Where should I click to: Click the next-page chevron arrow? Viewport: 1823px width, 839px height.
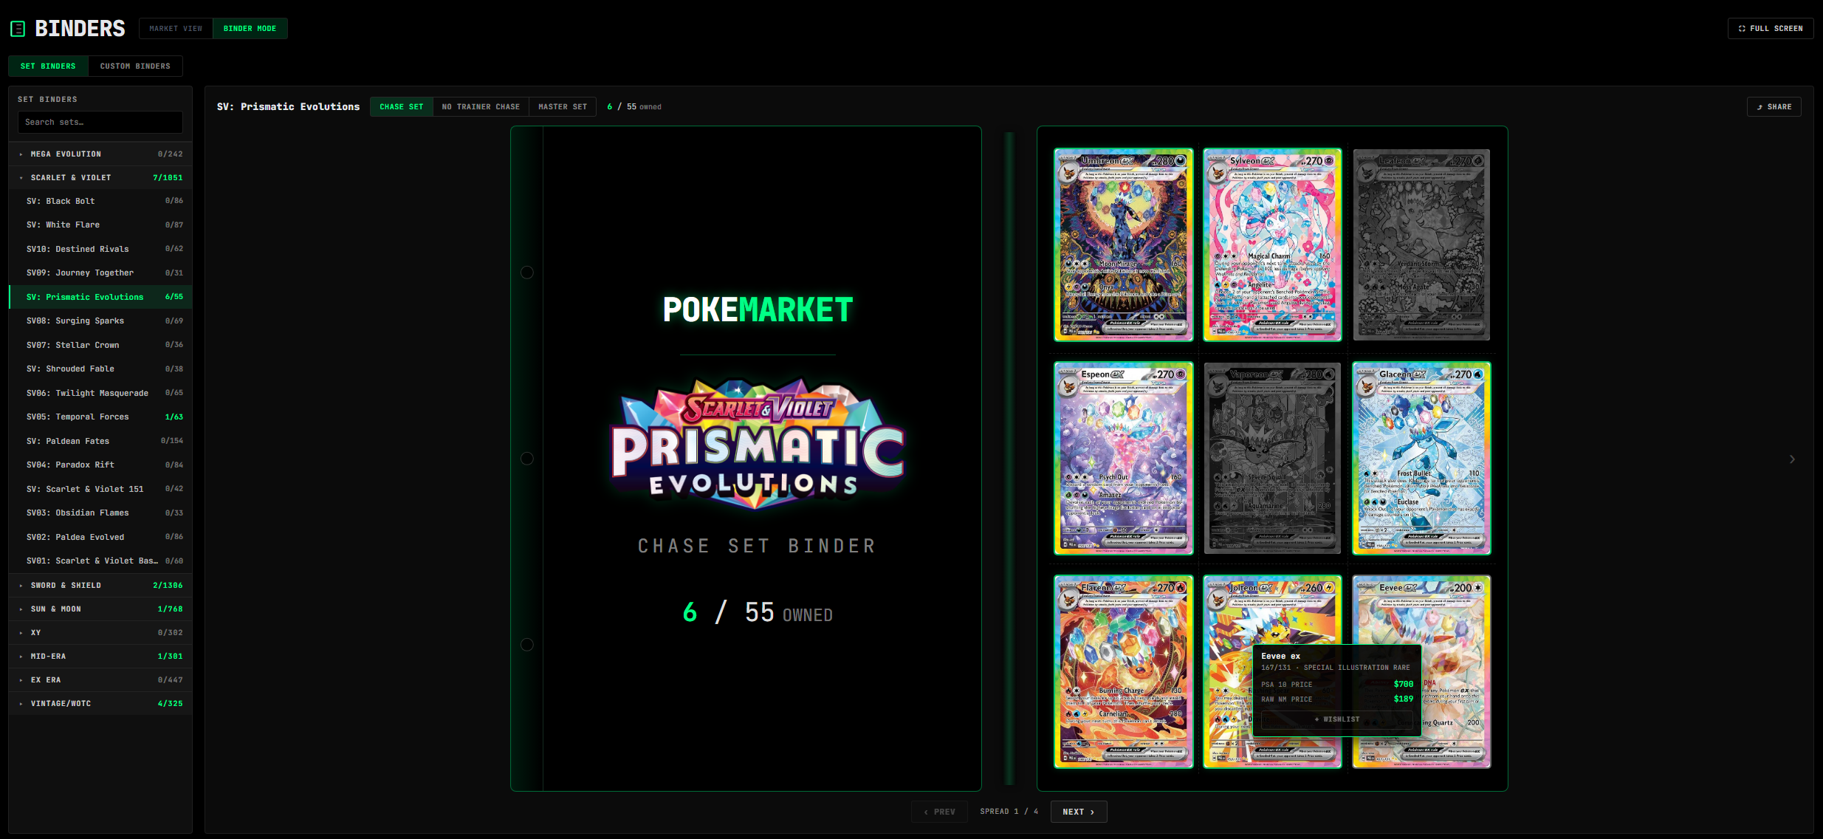tap(1792, 459)
